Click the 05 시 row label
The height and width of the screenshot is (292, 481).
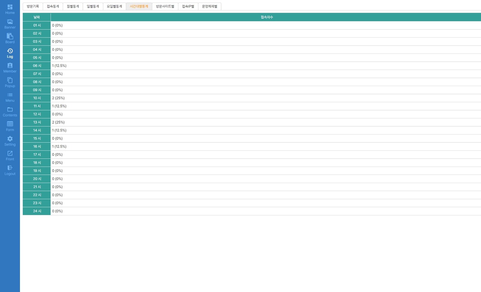tap(36, 57)
